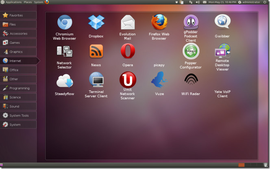The width and height of the screenshot is (270, 169).
Task: Open the System menu in top panel
Action: (x=38, y=2)
